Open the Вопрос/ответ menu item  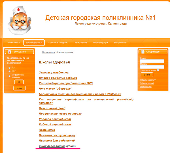[x=120, y=43]
